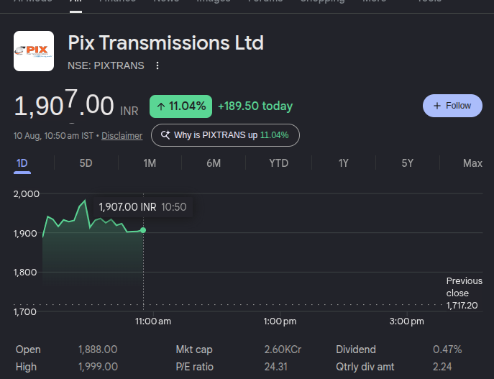Click the Mkt cap value 2.60KCr
This screenshot has height=379, width=494.
click(283, 350)
